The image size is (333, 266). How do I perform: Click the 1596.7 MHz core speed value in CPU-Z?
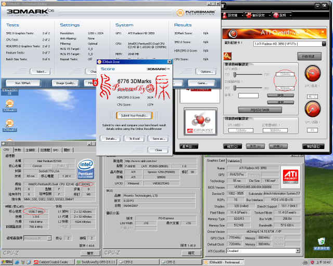(x=36, y=211)
